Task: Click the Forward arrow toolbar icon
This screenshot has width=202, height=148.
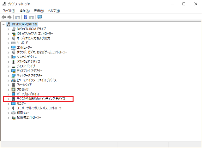Action: (10, 17)
